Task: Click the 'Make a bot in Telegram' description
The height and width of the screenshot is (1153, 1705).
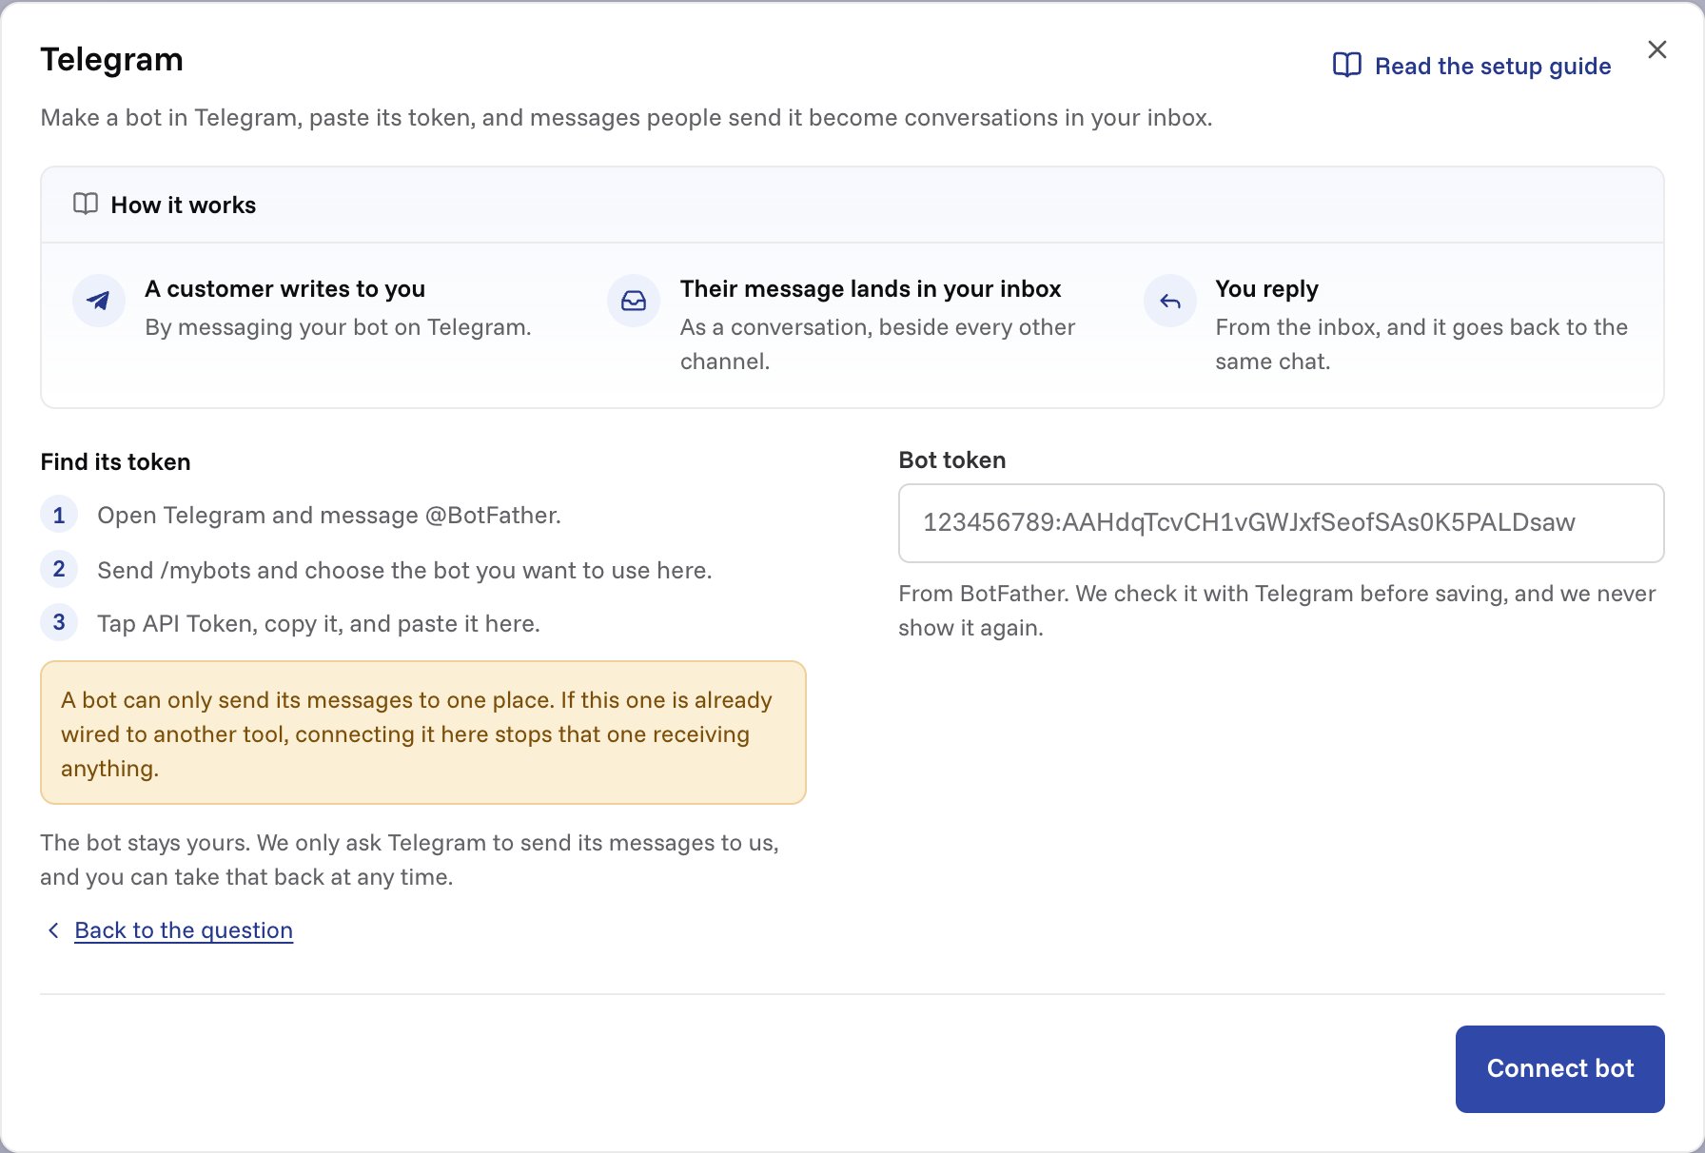Action: (626, 118)
